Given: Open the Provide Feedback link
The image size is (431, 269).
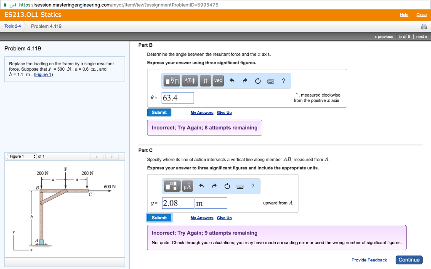Looking at the screenshot, I should click(369, 260).
